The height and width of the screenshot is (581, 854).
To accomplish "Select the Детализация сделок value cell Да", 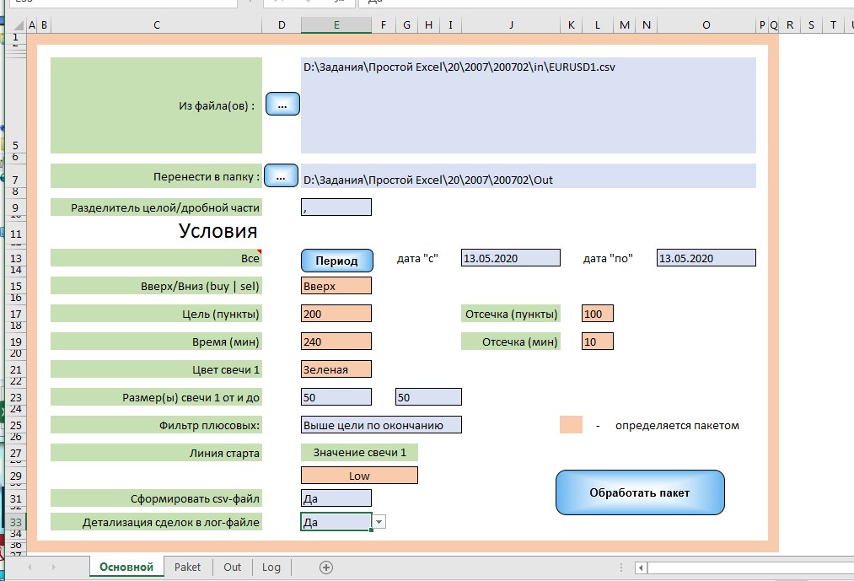I will point(336,522).
